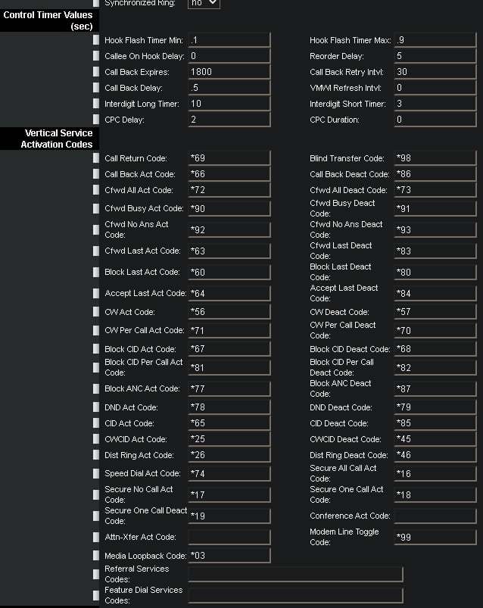This screenshot has height=608, width=483.
Task: Click the Attn-Xfer Act Code field
Action: coord(229,537)
